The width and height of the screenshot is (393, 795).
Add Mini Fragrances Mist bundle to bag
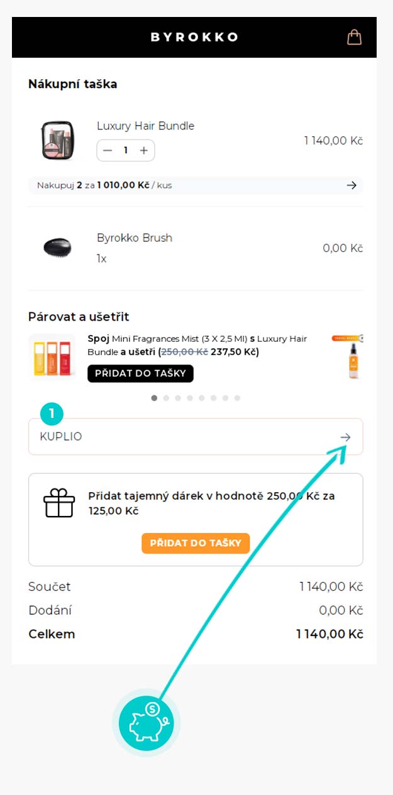[140, 373]
